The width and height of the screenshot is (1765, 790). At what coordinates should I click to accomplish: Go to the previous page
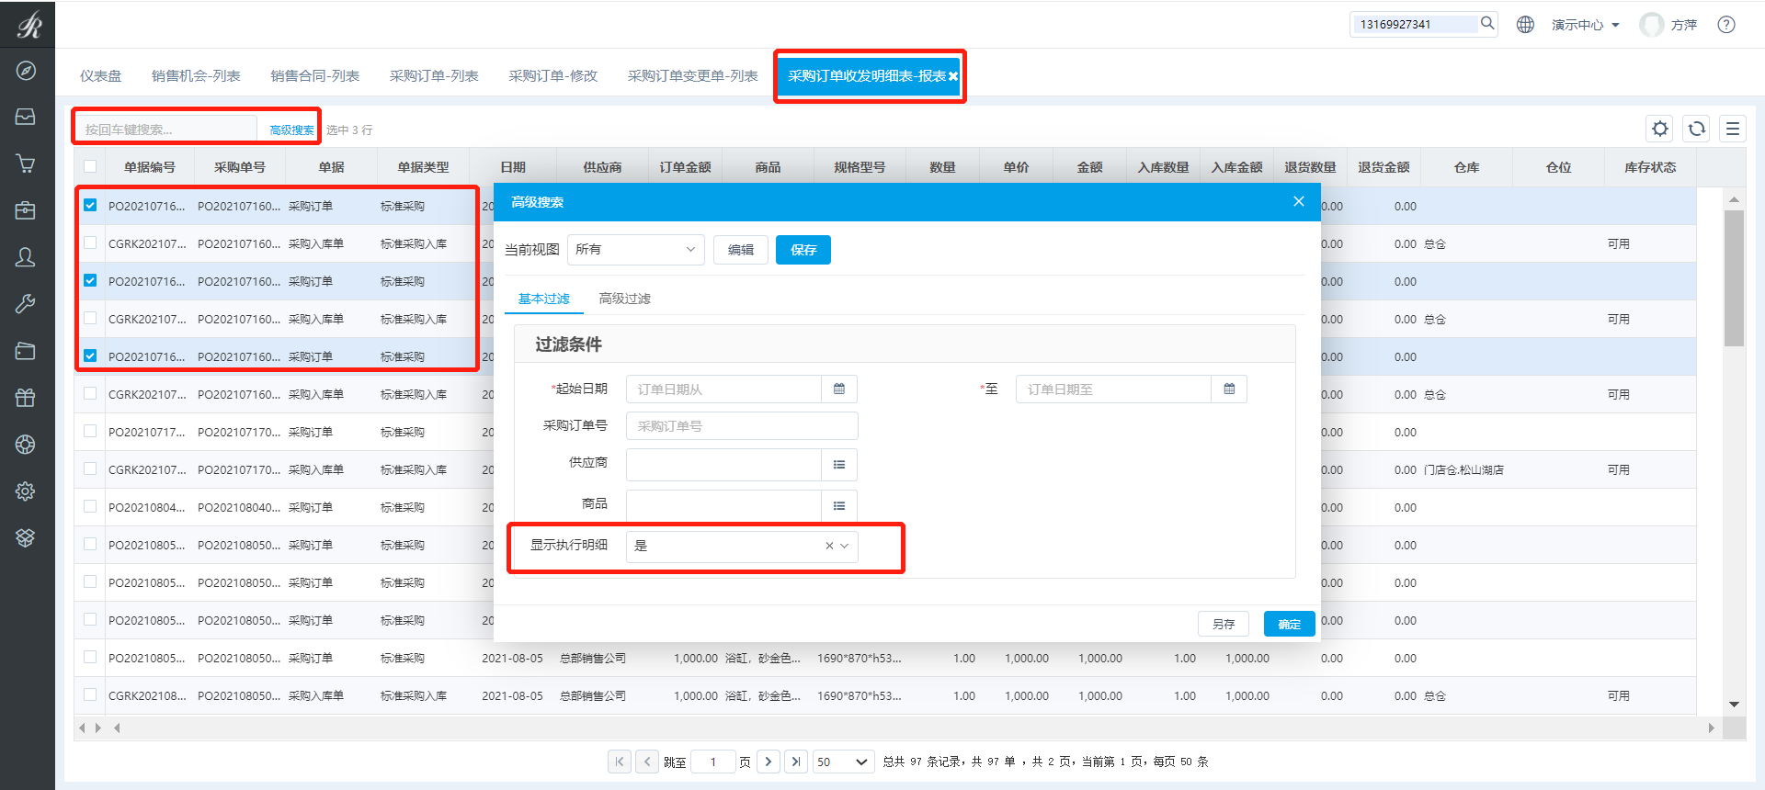tap(647, 762)
